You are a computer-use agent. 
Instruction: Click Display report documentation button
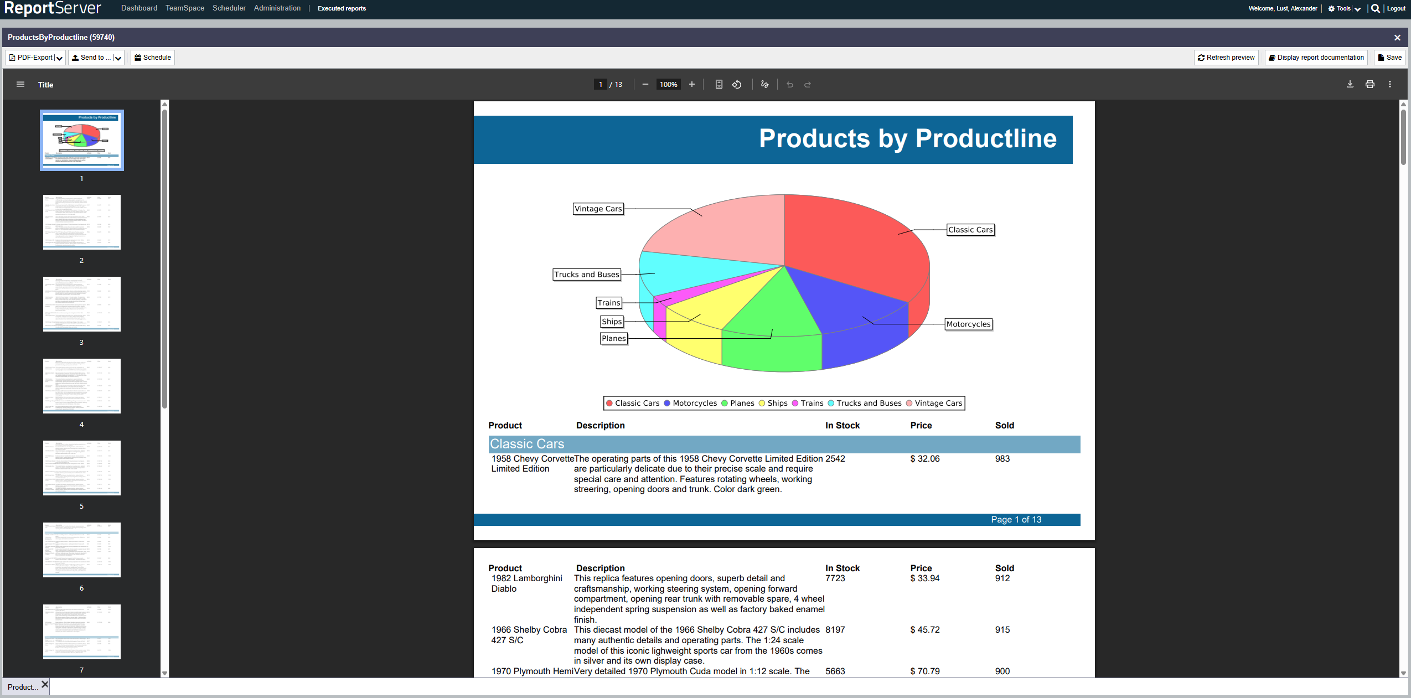click(1316, 58)
